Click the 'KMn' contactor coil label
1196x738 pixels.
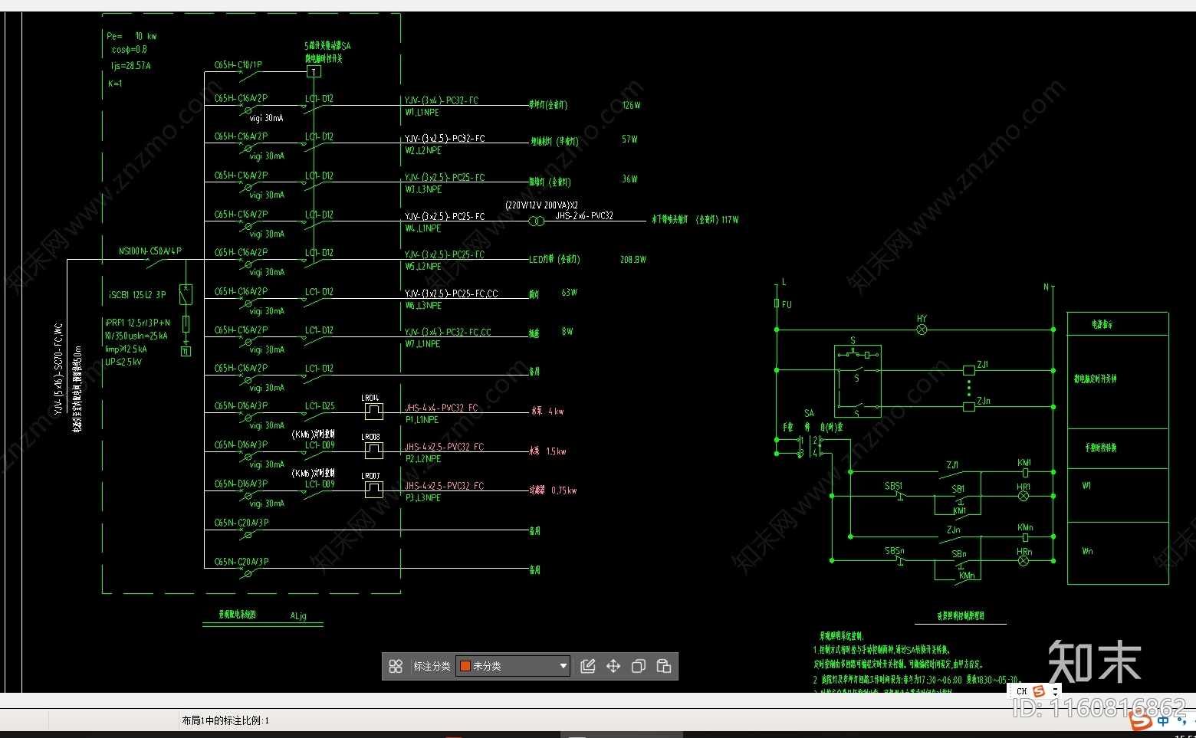point(1025,527)
